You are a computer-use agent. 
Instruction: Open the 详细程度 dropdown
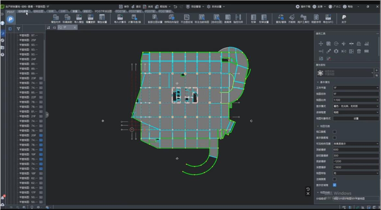[x=356, y=112]
